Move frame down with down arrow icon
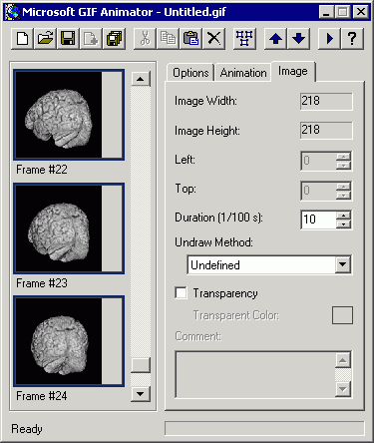 298,39
